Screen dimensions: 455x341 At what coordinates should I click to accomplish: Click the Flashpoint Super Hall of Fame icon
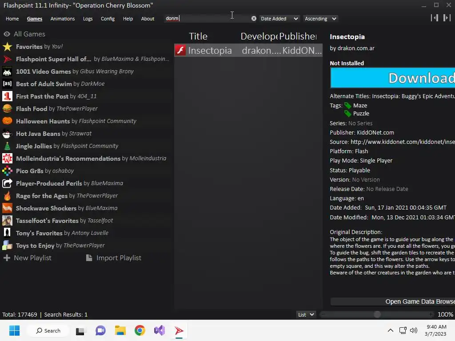7,59
